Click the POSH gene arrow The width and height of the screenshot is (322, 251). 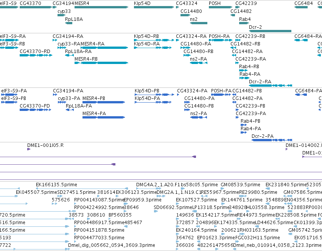[221, 7]
